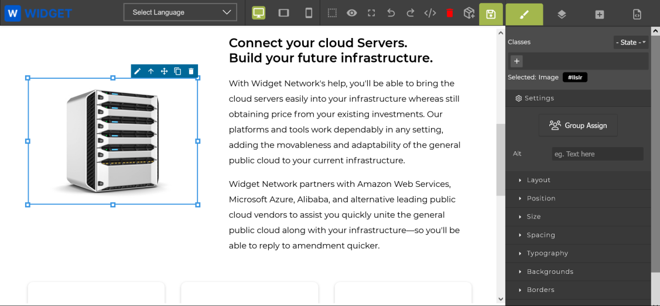The image size is (660, 306).
Task: Click the redo arrow icon
Action: coord(411,13)
